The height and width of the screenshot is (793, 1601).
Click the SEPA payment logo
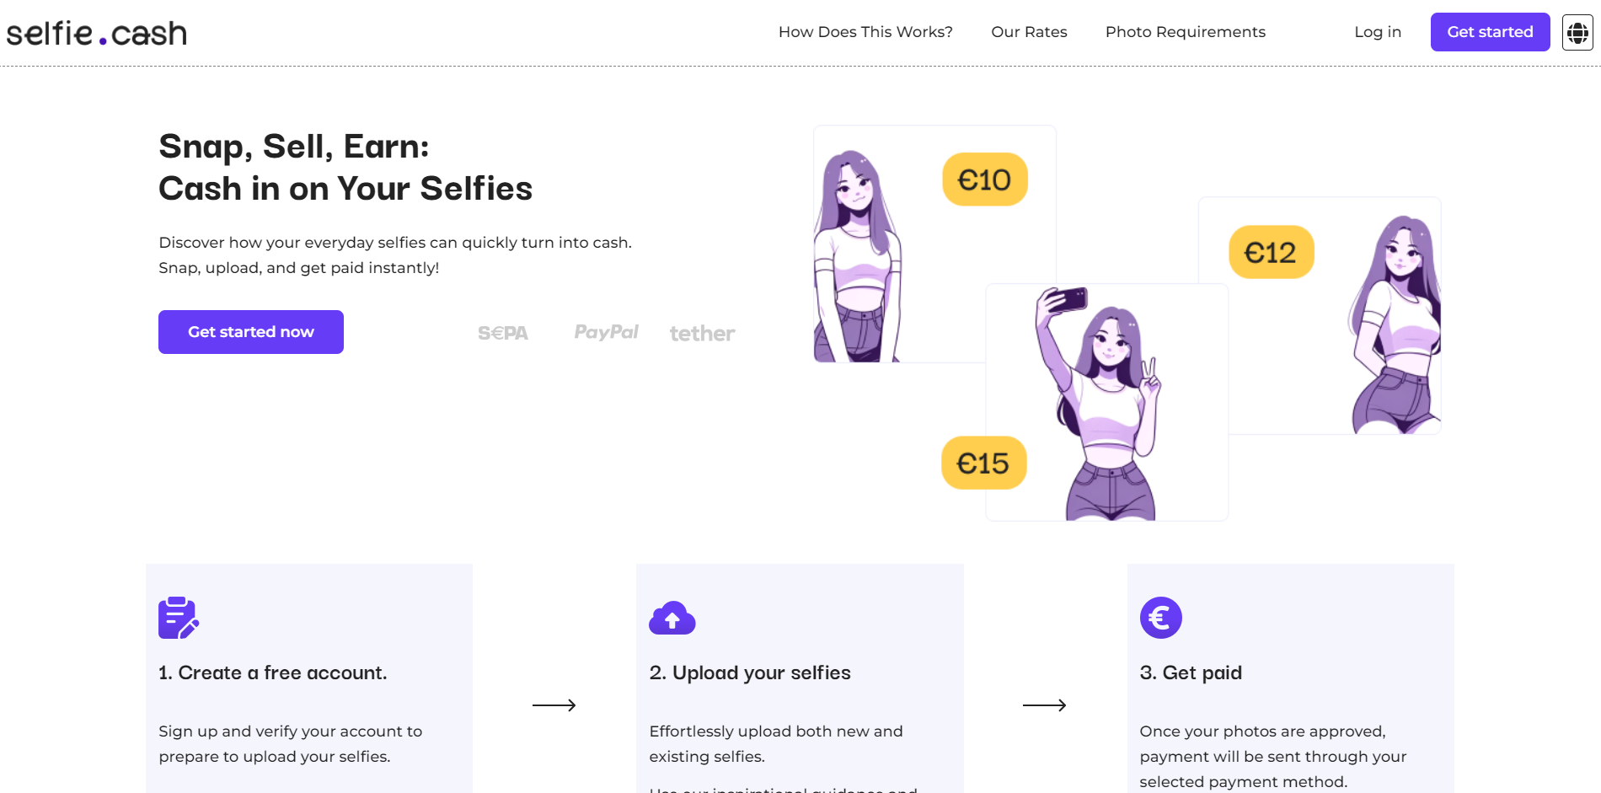point(503,334)
